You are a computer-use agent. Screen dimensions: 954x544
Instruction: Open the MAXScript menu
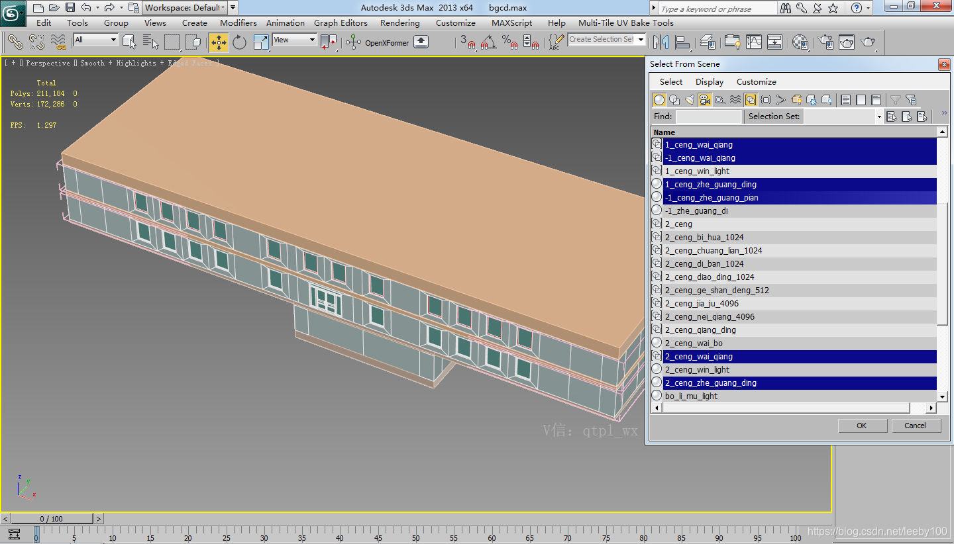coord(511,23)
